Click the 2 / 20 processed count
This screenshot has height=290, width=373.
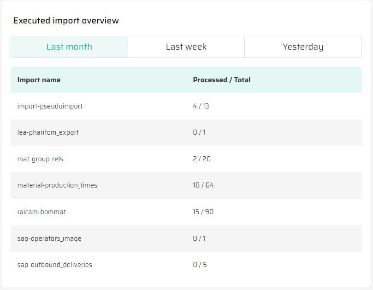tap(201, 159)
